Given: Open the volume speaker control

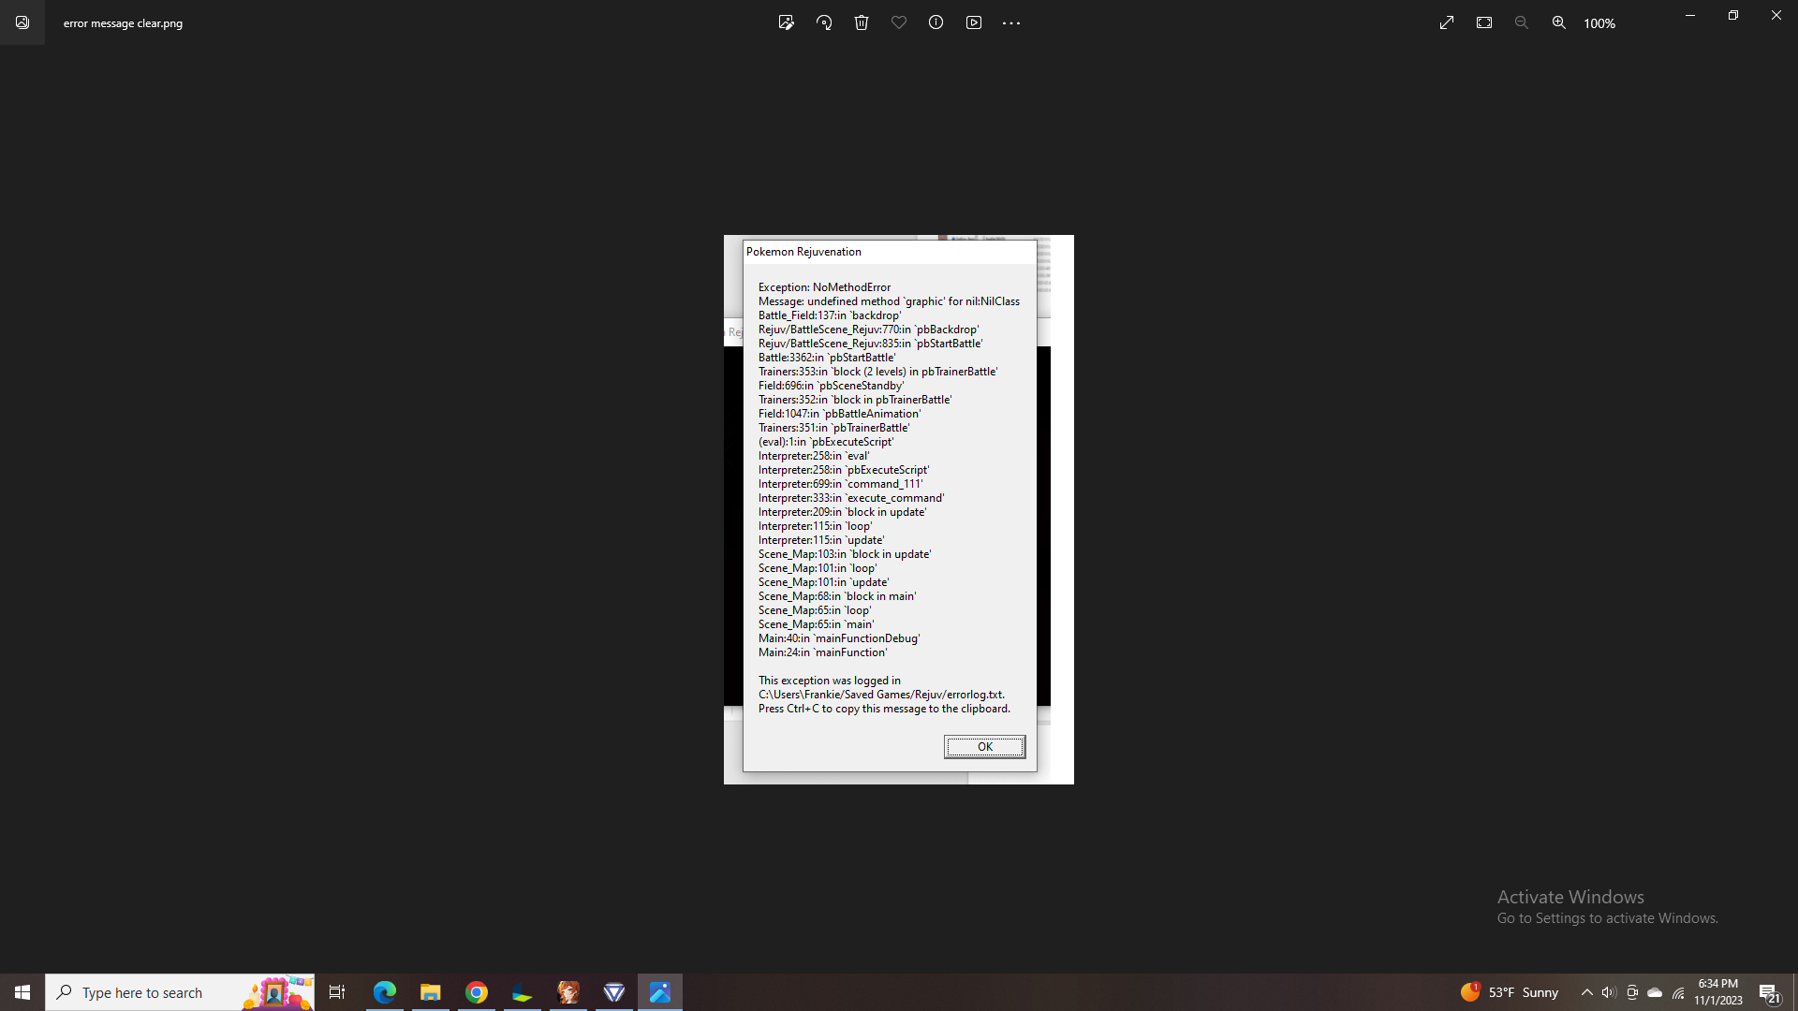Looking at the screenshot, I should click(1609, 992).
